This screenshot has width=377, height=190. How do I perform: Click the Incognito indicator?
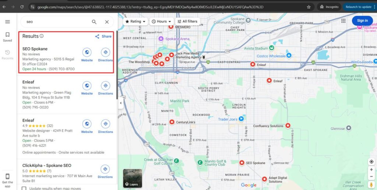pyautogui.click(x=329, y=7)
